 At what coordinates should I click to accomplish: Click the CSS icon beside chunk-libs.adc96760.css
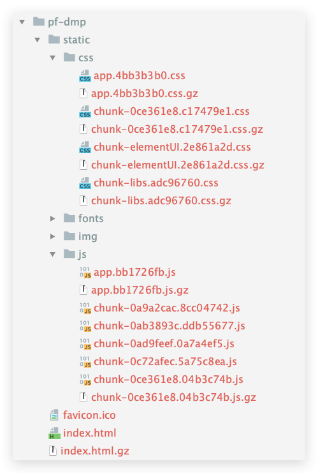[85, 183]
